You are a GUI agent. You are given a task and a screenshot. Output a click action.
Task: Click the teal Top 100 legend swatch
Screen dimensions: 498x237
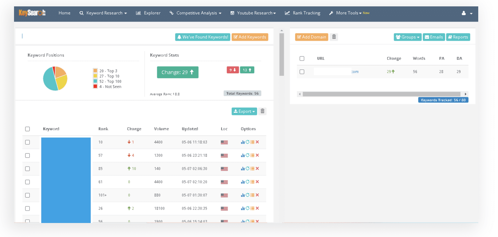(95, 81)
